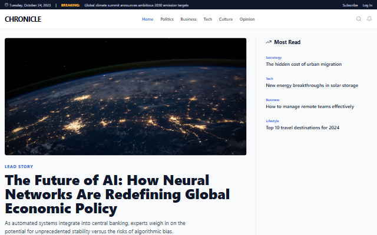The height and width of the screenshot is (235, 377).
Task: Open the search icon in header
Action: pos(359,19)
